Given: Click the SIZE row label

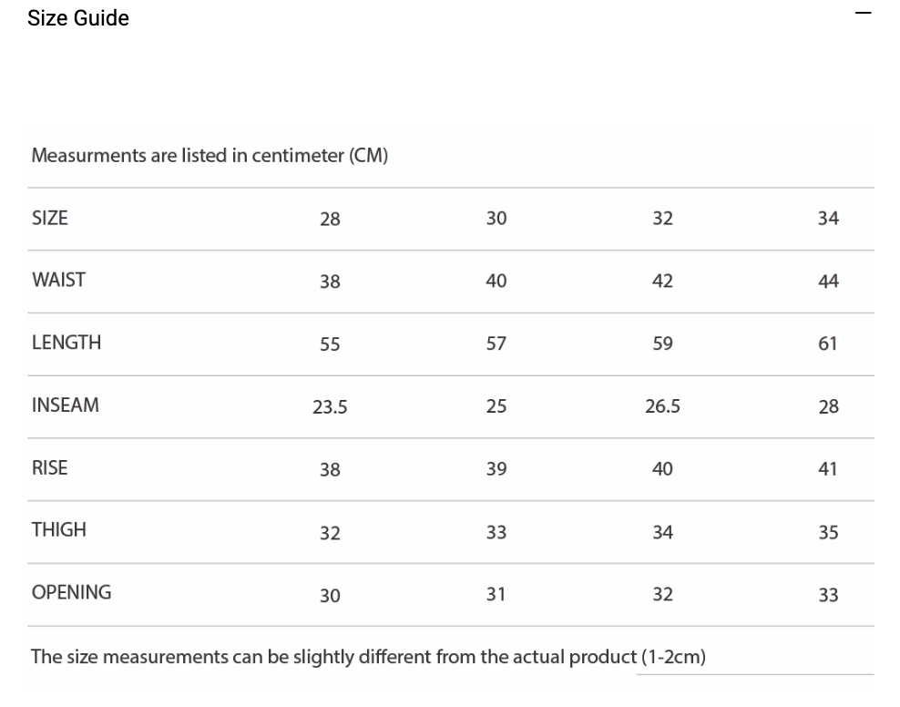Looking at the screenshot, I should click(50, 218).
